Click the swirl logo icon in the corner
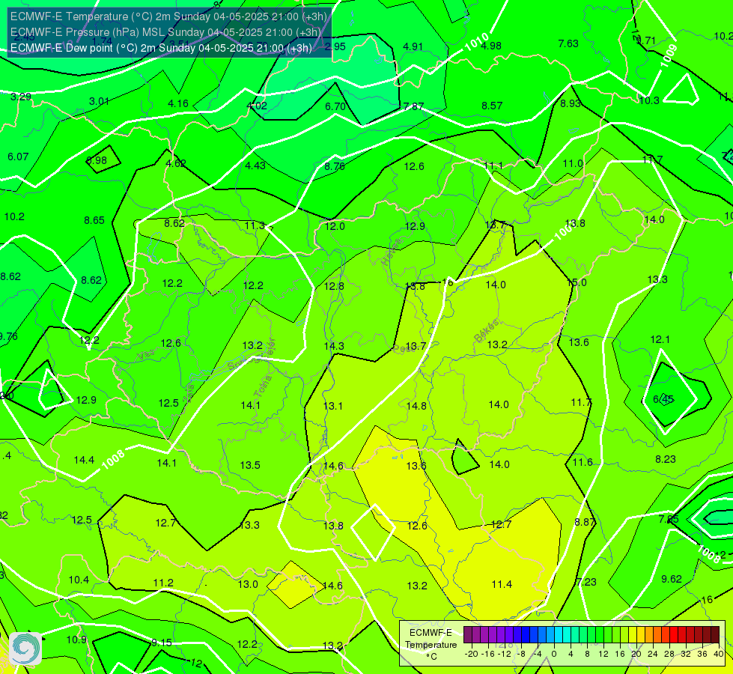The image size is (733, 674). tap(25, 649)
